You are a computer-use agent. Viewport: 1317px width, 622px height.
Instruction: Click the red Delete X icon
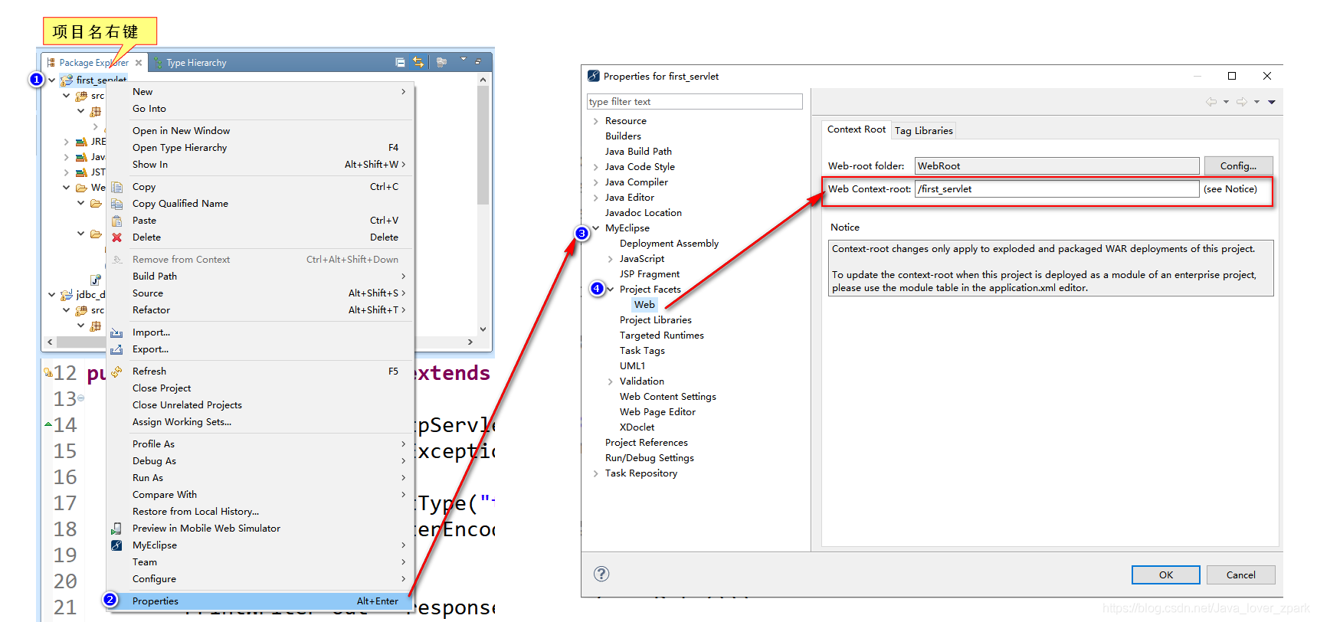(x=117, y=237)
